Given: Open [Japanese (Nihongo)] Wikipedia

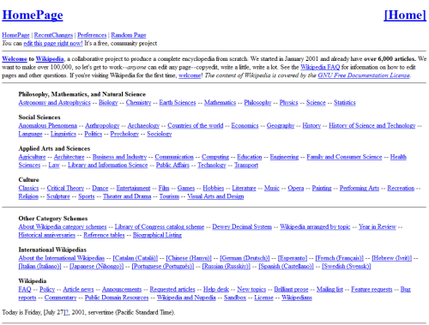Looking at the screenshot, I should [x=96, y=267].
